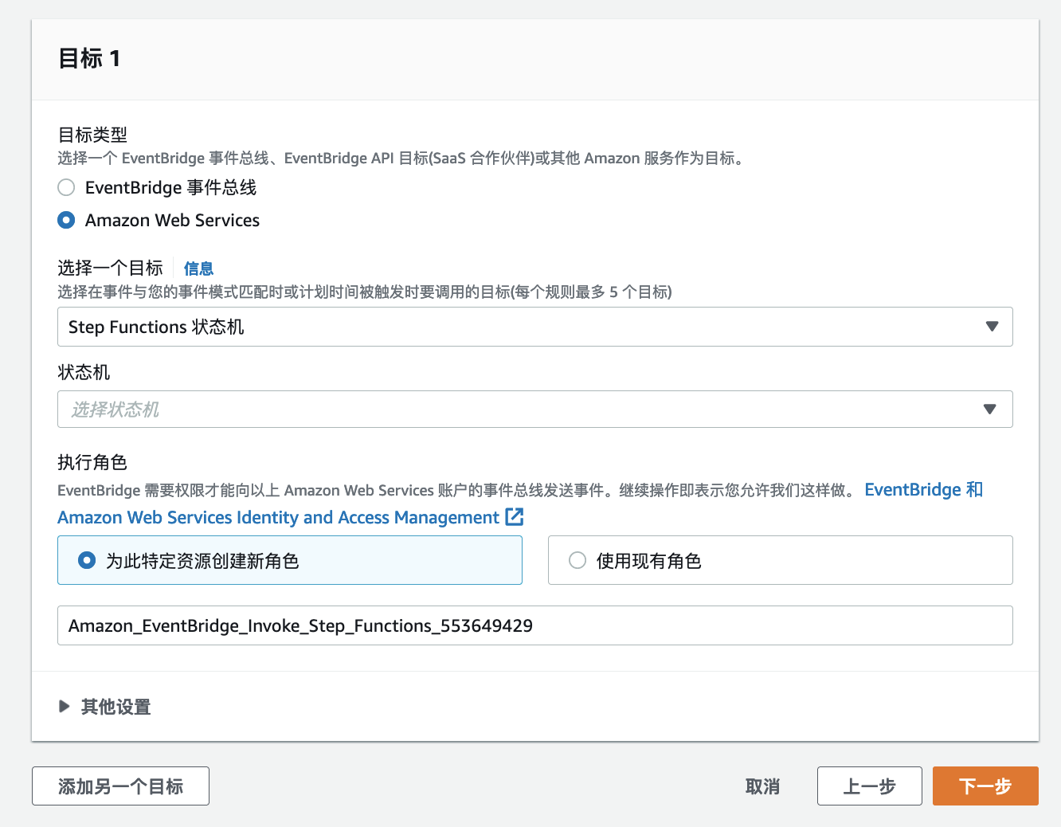Screen dimensions: 1061x827
Task: Choose the 使用现有角色 radio option
Action: pyautogui.click(x=577, y=561)
